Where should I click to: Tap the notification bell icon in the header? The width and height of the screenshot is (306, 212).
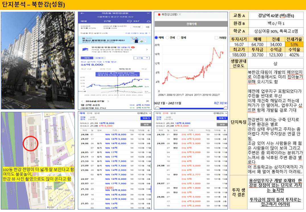149,21
